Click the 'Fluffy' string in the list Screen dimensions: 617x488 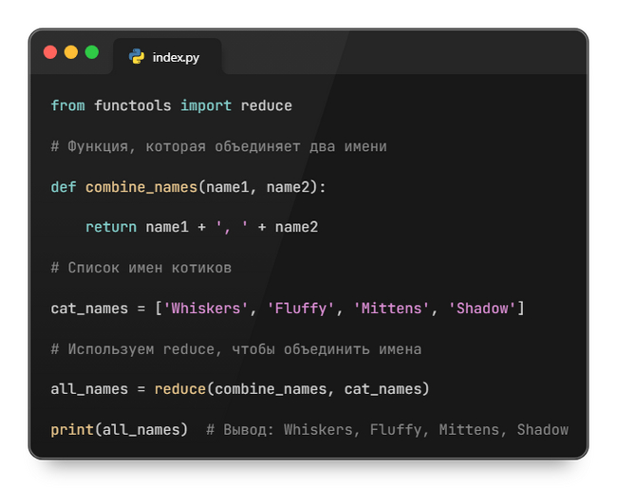pos(301,309)
